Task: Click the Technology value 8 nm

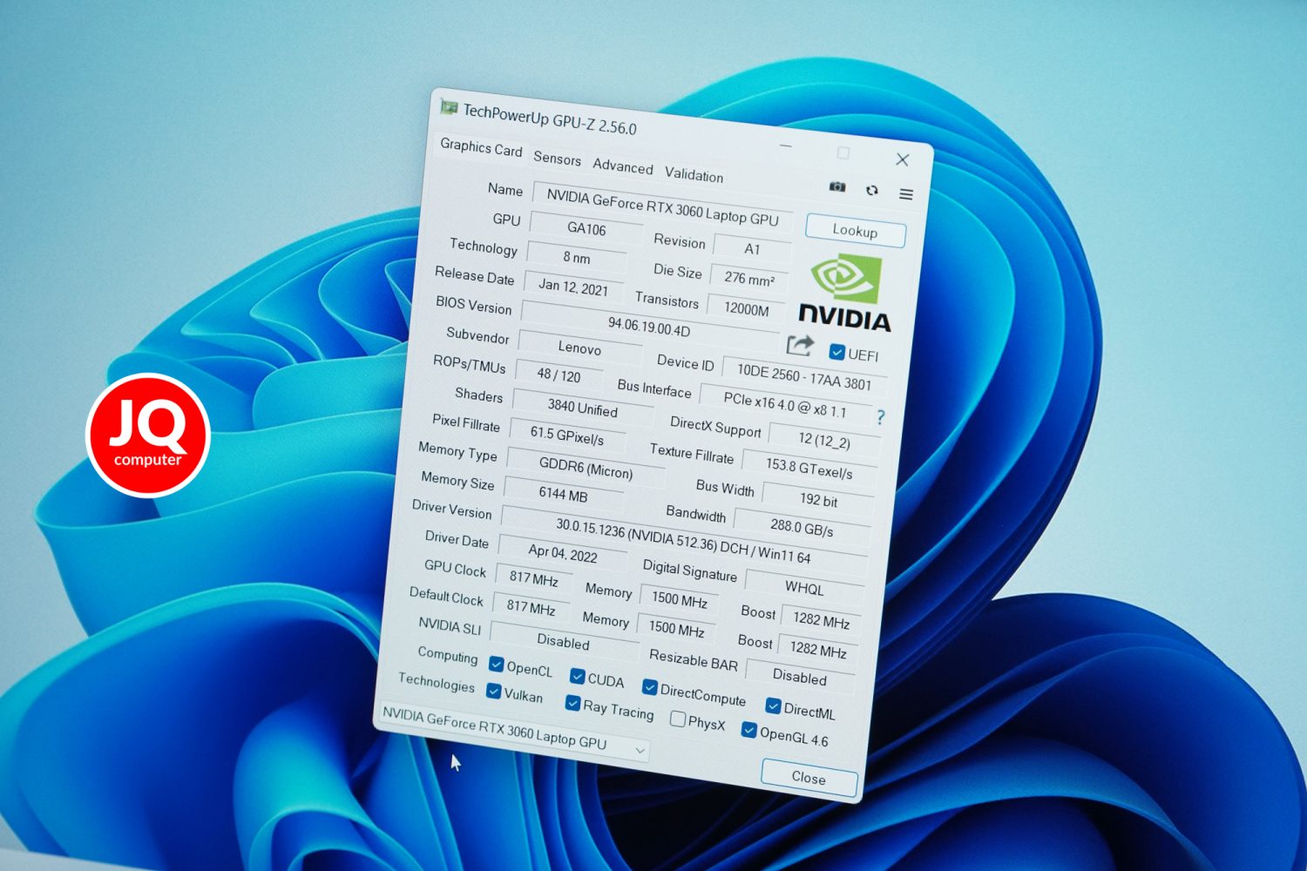Action: click(577, 257)
